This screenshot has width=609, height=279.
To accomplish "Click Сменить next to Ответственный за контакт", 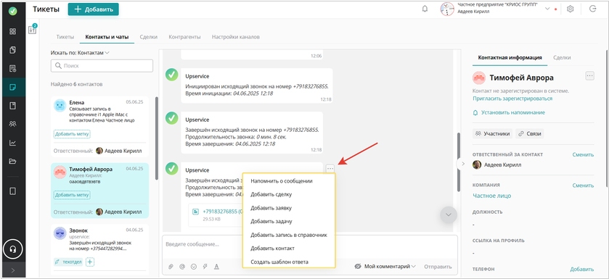I will tap(583, 154).
